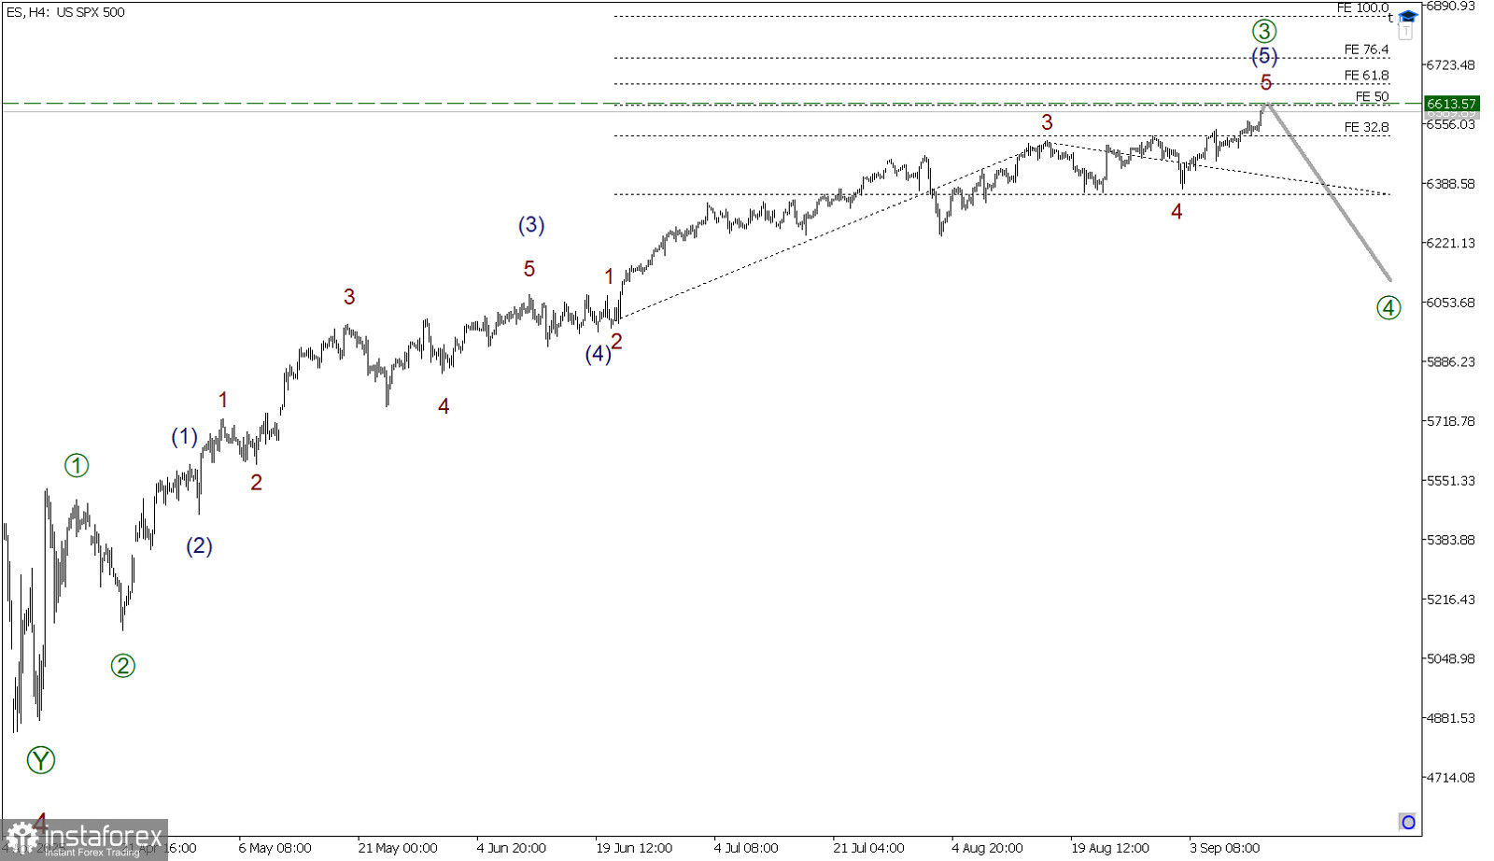This screenshot has width=1494, height=861.
Task: Select the green circled 4 wave label
Action: tap(1388, 307)
